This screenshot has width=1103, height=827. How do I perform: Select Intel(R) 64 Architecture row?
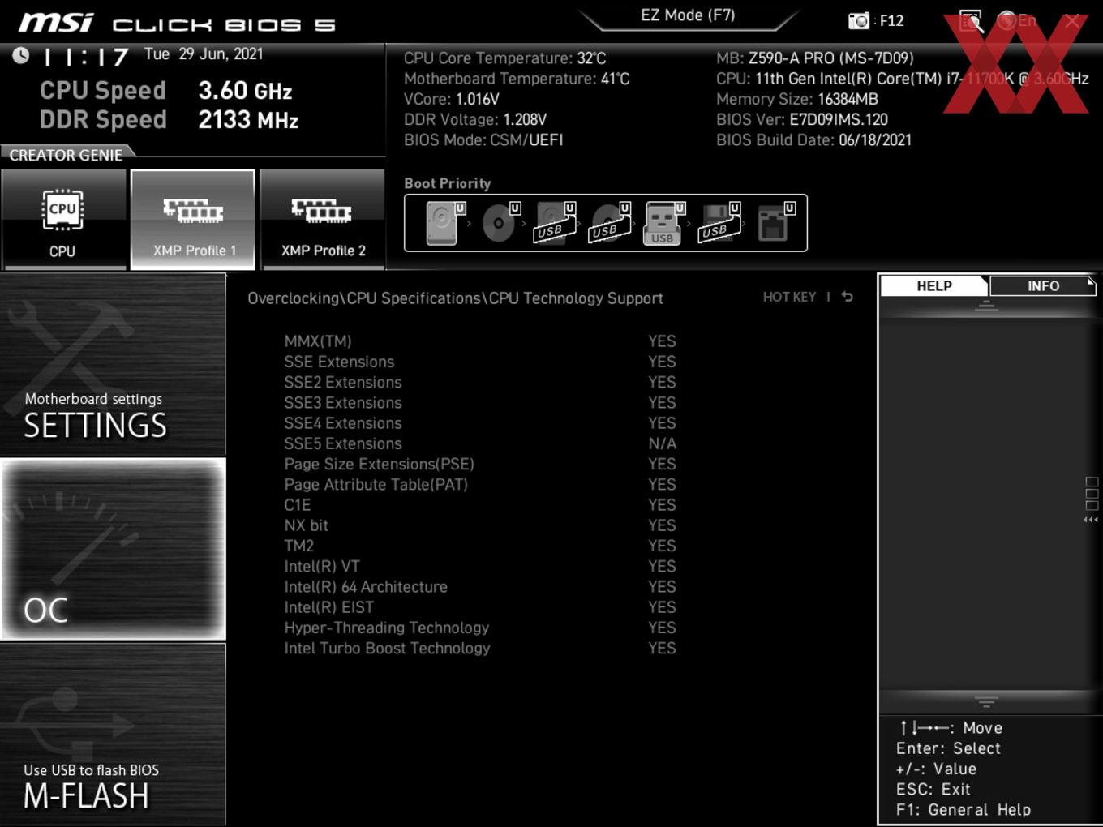point(480,587)
